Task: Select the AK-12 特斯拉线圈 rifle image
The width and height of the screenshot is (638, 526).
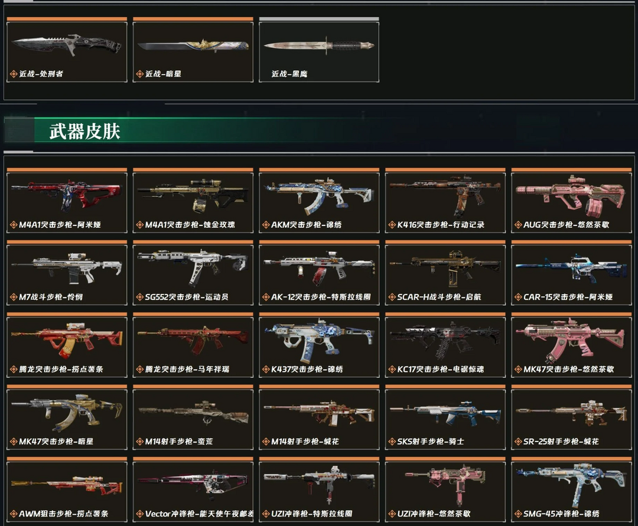Action: click(319, 267)
